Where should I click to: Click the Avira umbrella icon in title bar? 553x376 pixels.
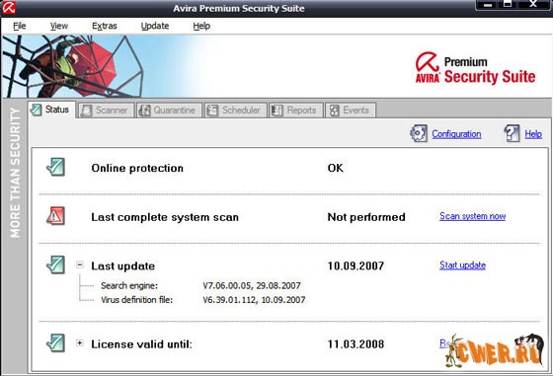[x=9, y=7]
